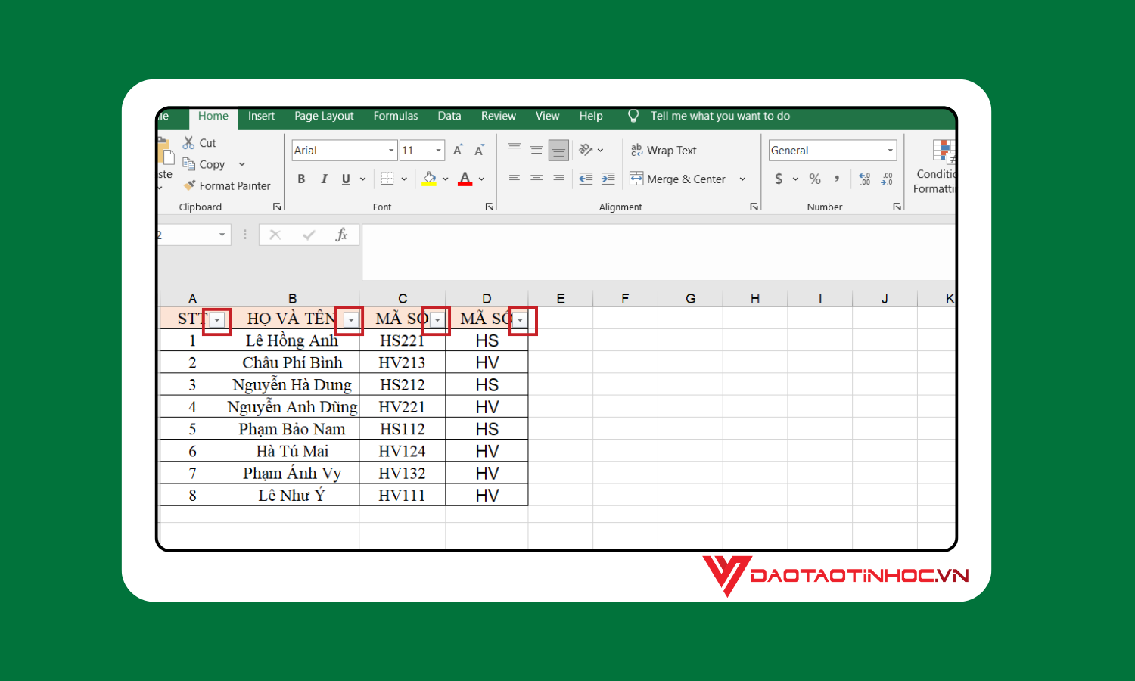The width and height of the screenshot is (1135, 681).
Task: Click the Format Painter brush icon
Action: pyautogui.click(x=189, y=185)
